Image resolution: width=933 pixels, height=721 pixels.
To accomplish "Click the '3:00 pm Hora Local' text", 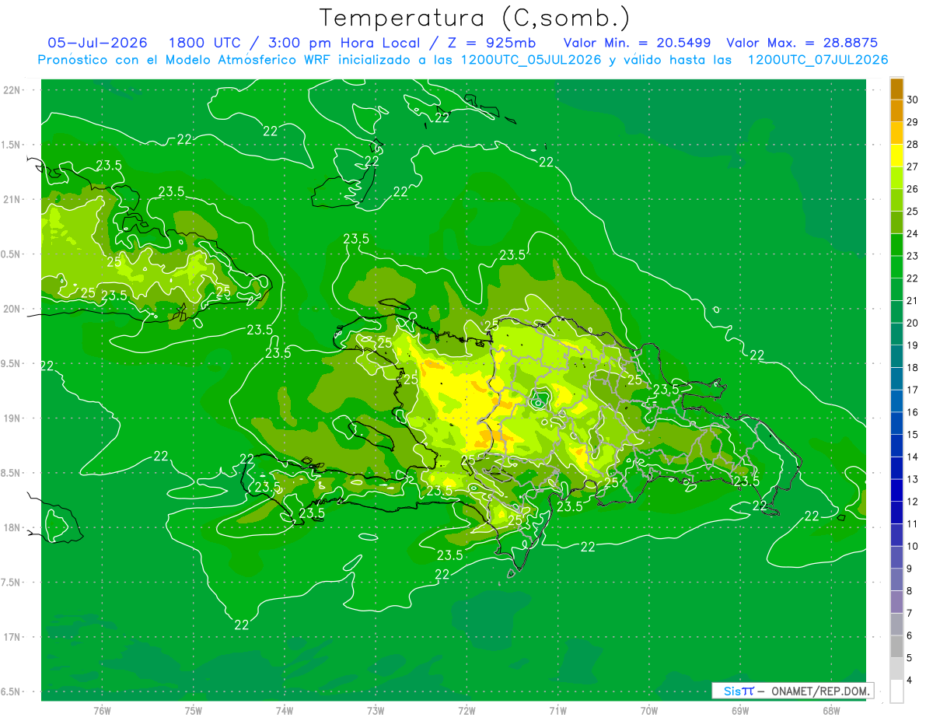I will tap(341, 43).
